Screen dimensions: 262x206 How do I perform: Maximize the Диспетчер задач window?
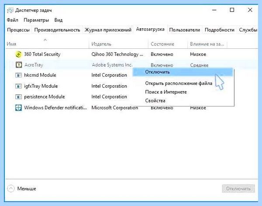[232, 10]
